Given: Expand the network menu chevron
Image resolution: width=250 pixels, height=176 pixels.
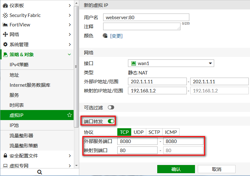Looking at the screenshot, I should point(70,34).
